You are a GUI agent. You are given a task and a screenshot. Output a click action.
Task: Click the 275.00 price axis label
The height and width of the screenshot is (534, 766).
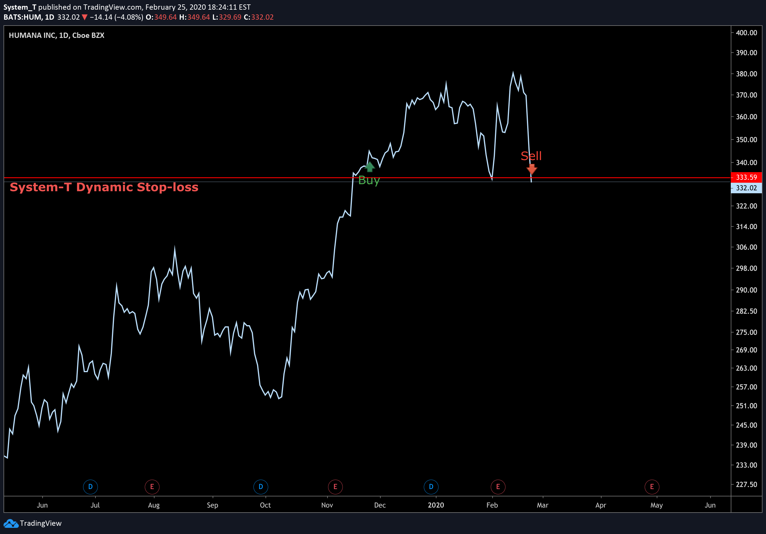pyautogui.click(x=746, y=332)
